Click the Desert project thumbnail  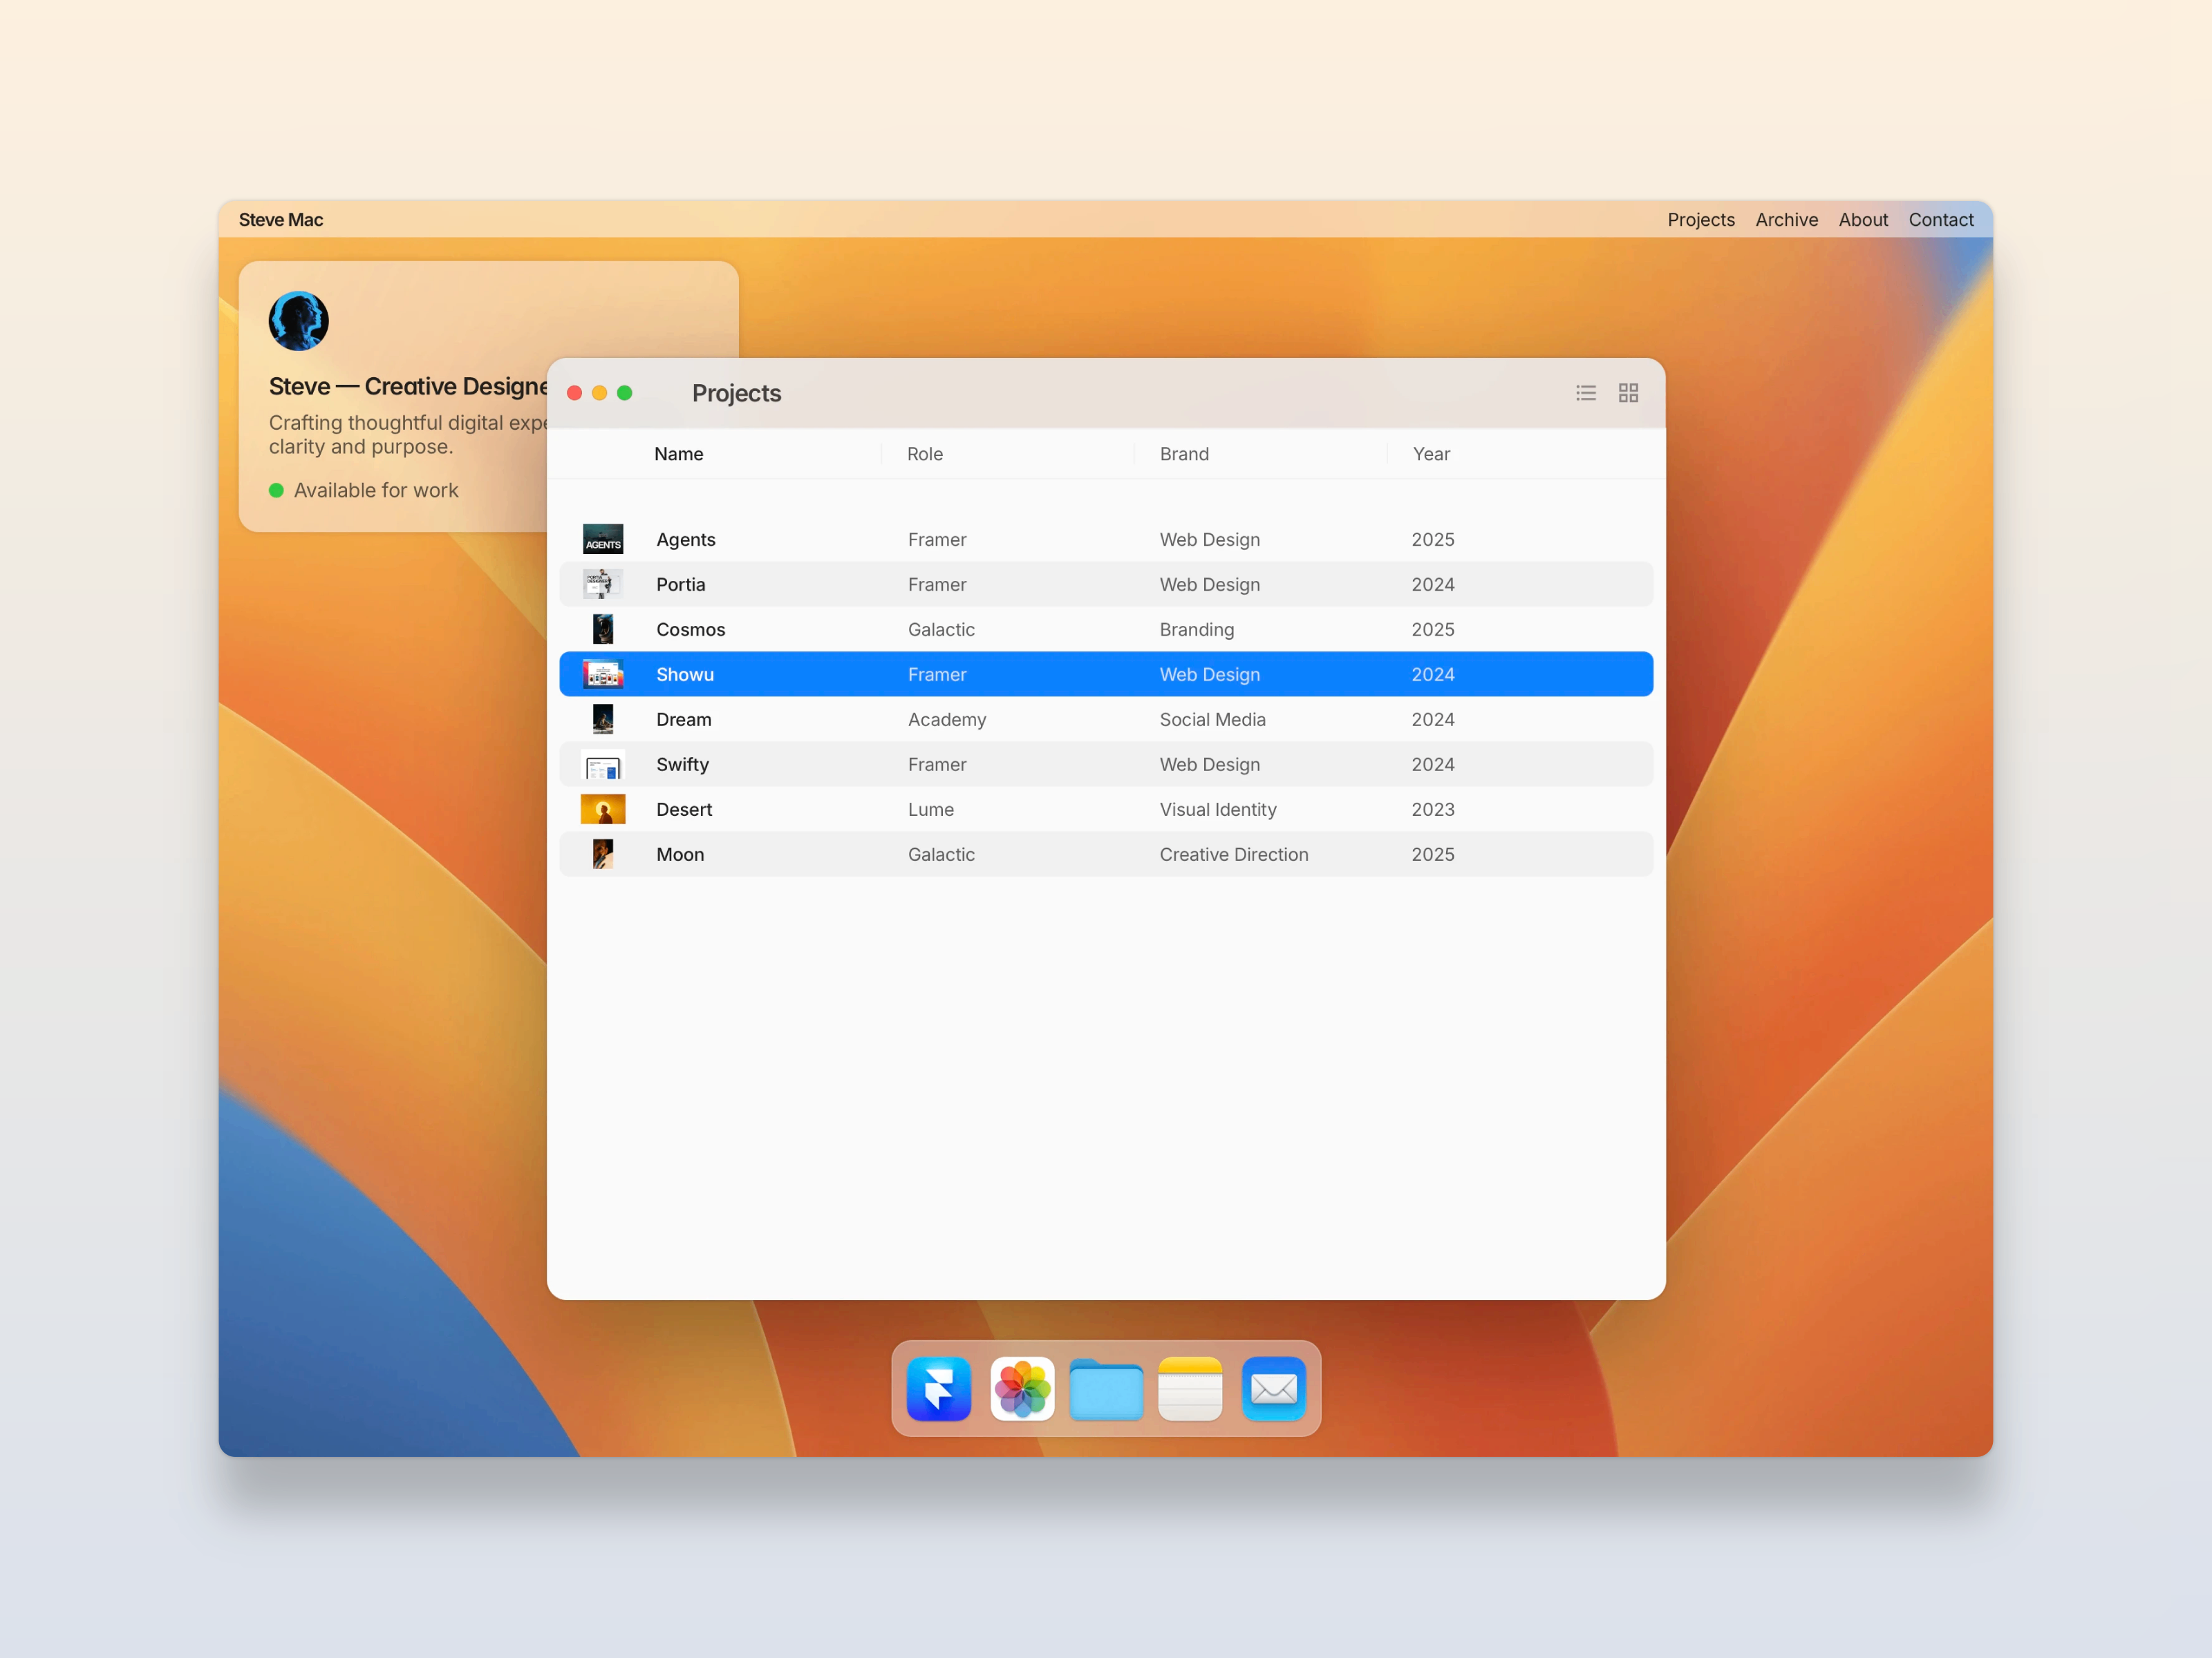[x=603, y=808]
